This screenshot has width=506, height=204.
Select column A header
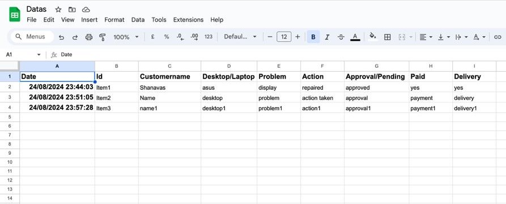57,66
